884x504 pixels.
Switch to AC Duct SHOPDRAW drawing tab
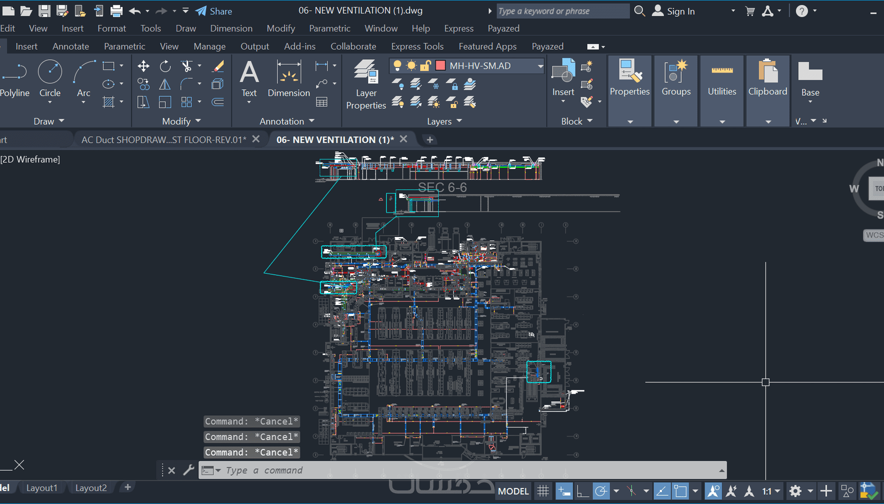click(x=164, y=139)
